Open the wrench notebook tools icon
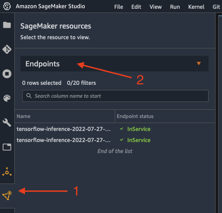 coord(7,123)
